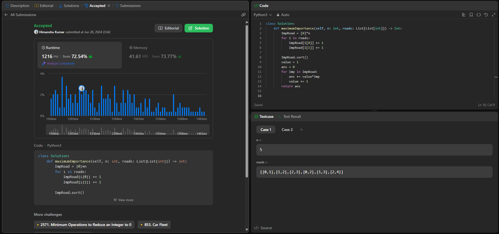Close the Accepted tab
This screenshot has height=234, width=499.
[x=109, y=6]
